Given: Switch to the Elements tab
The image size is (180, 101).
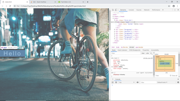Looking at the screenshot, I should pos(123,10).
